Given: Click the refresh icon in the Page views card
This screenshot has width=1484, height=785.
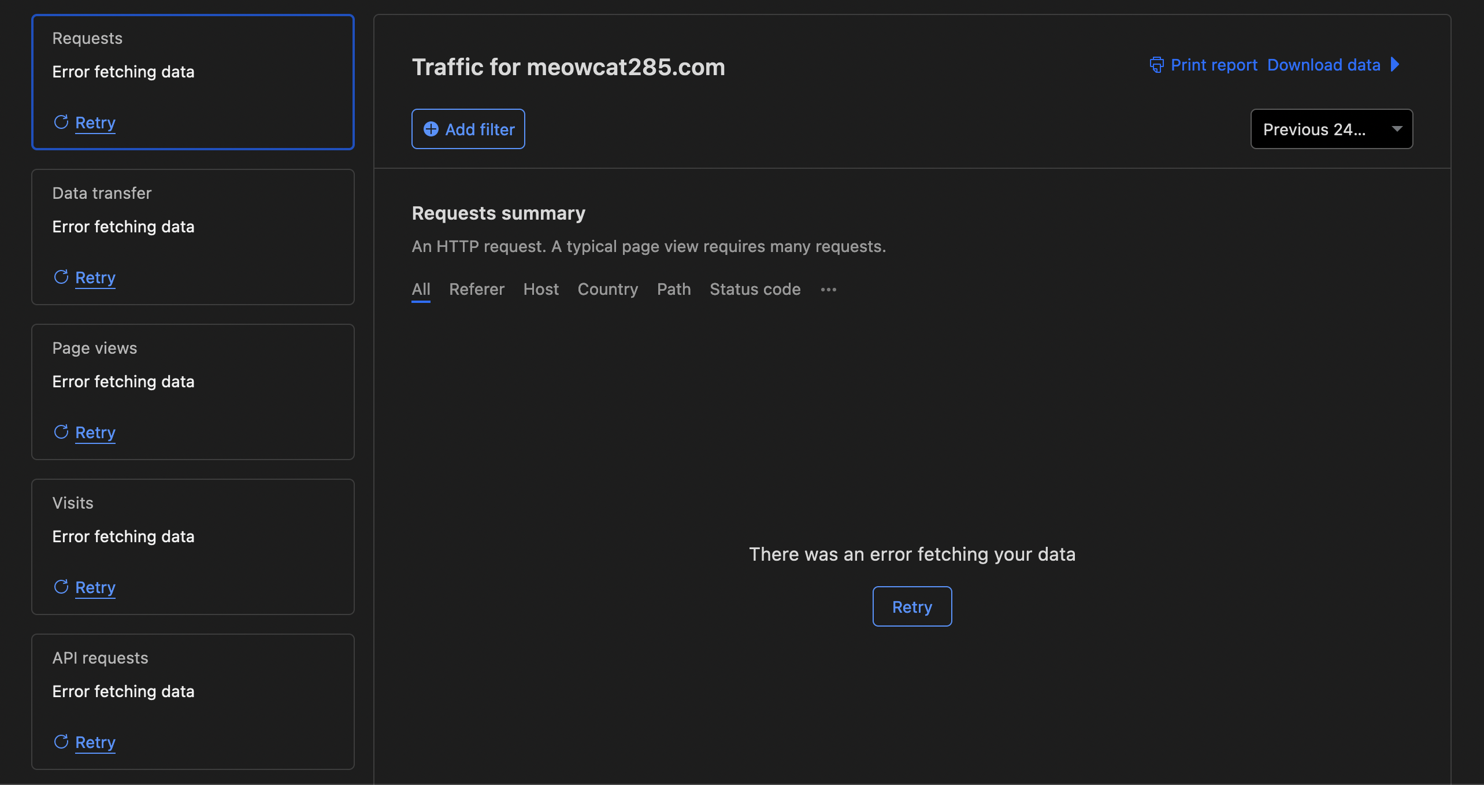Looking at the screenshot, I should (62, 432).
